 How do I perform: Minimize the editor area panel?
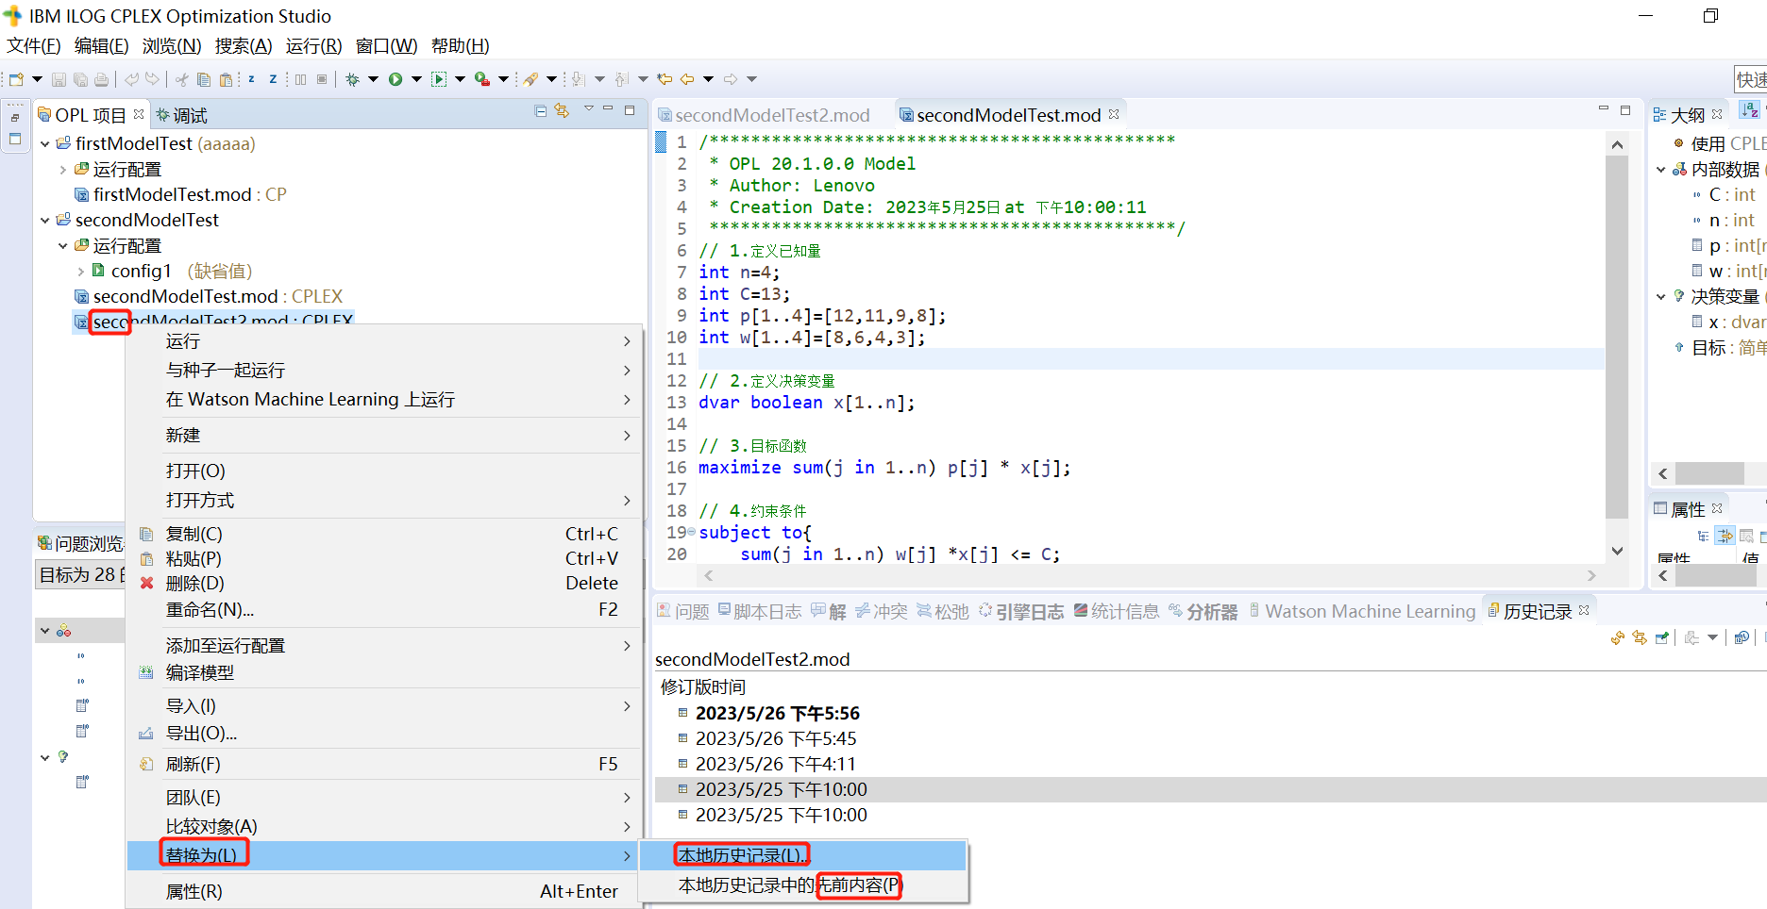click(x=1603, y=110)
